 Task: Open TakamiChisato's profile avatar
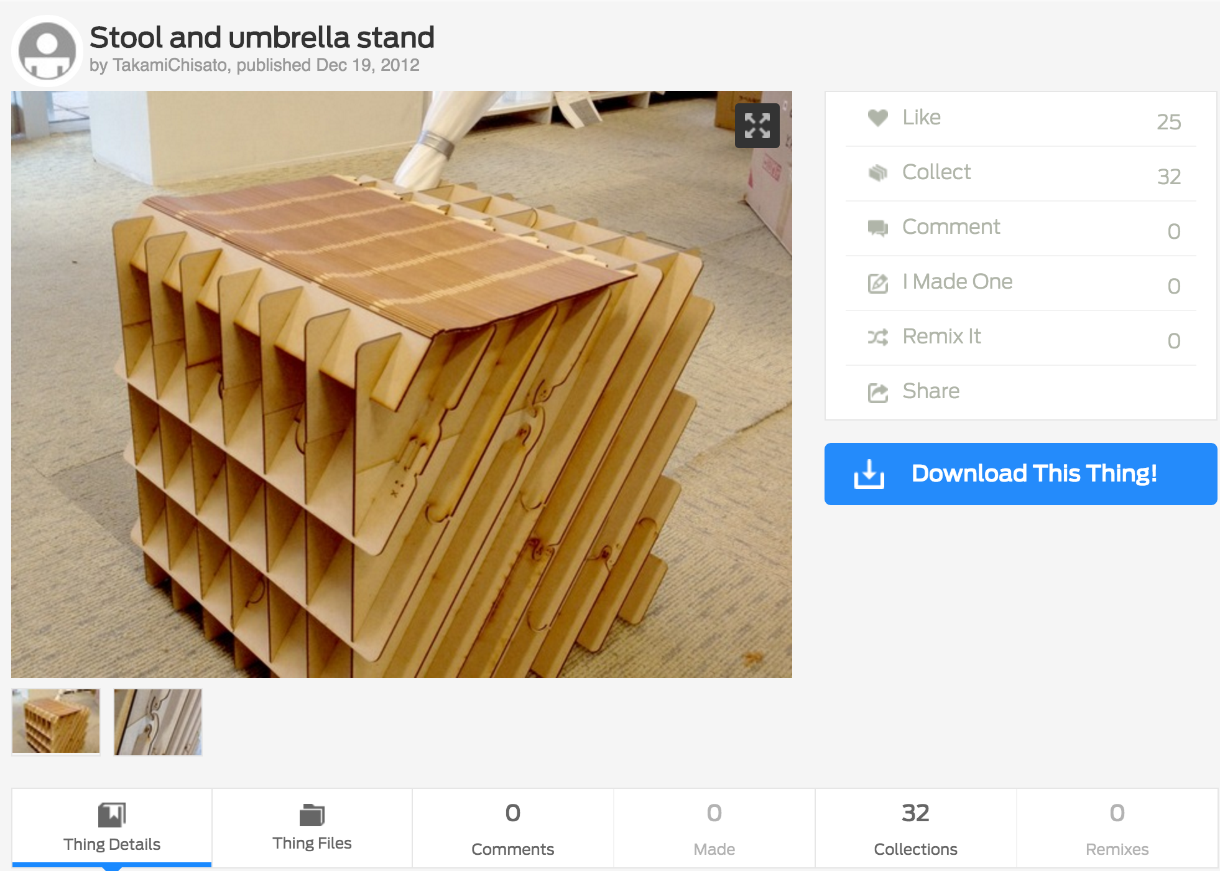[x=47, y=50]
